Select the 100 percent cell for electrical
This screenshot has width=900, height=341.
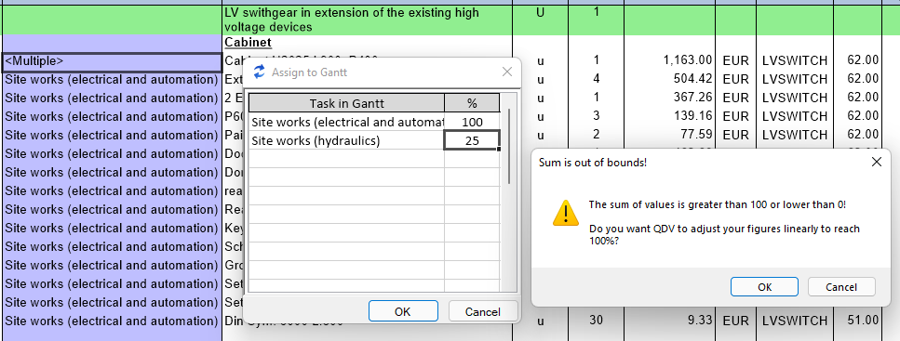[x=472, y=122]
